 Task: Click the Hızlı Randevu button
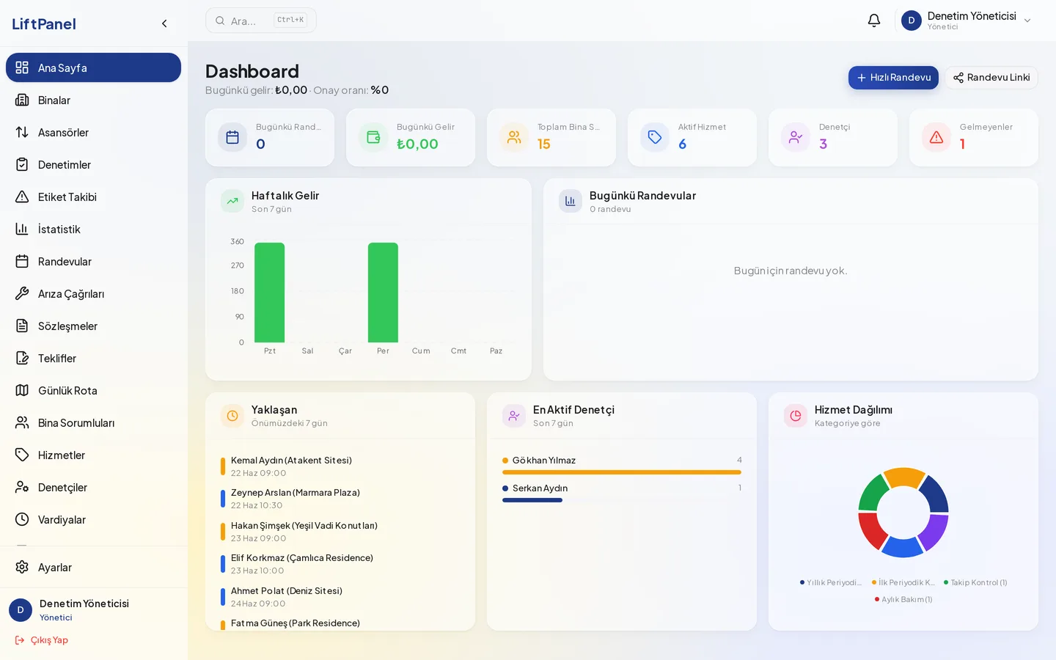893,78
